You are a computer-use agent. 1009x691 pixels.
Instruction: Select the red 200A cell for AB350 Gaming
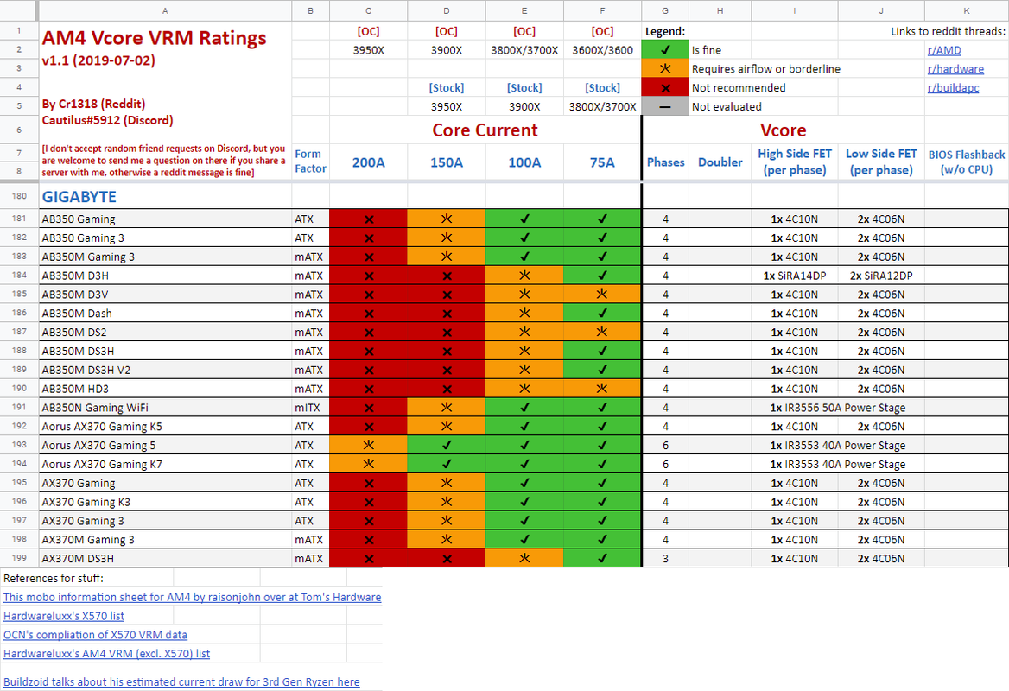[x=368, y=219]
